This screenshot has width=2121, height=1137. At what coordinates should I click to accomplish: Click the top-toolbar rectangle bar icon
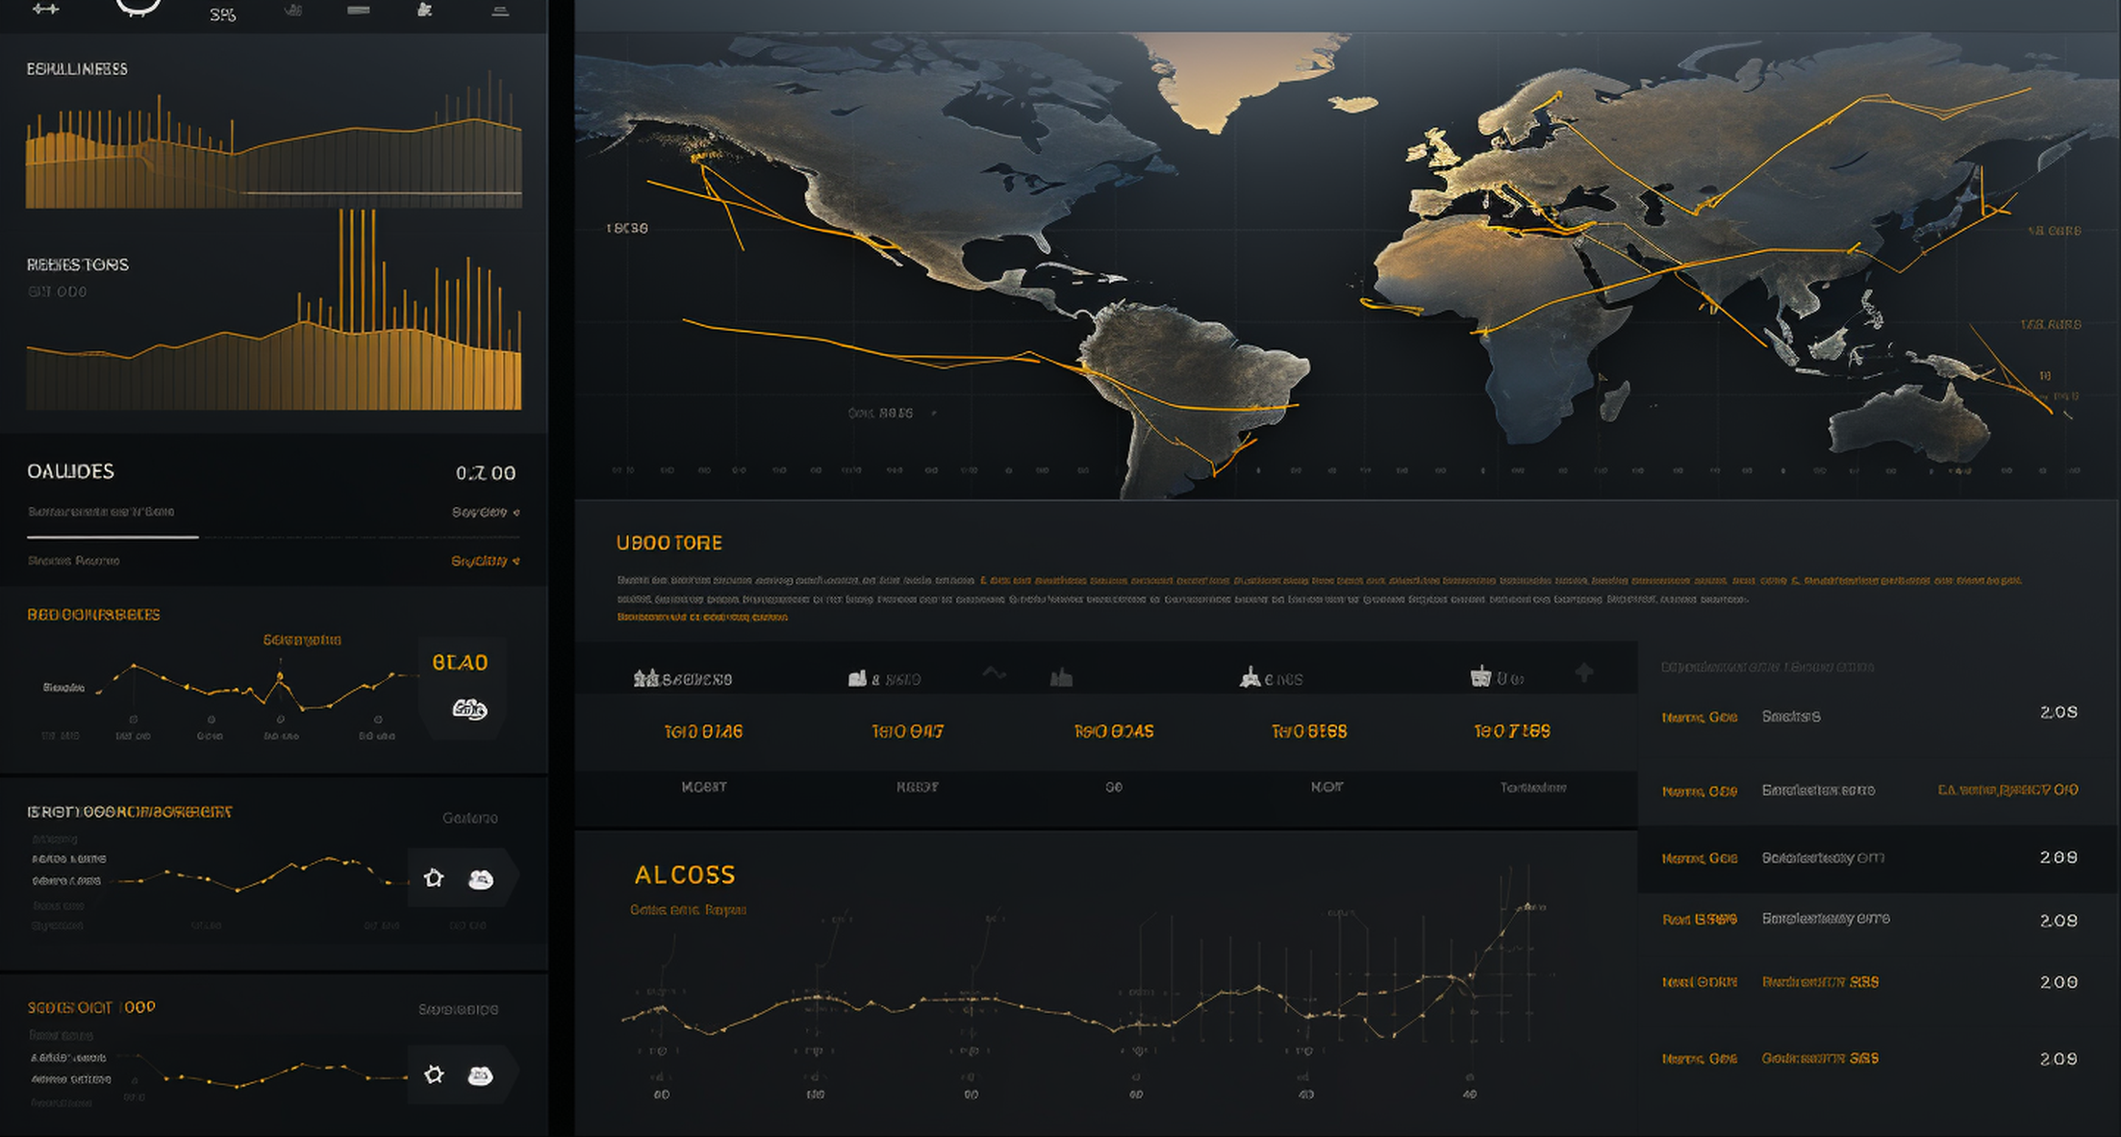click(x=358, y=10)
